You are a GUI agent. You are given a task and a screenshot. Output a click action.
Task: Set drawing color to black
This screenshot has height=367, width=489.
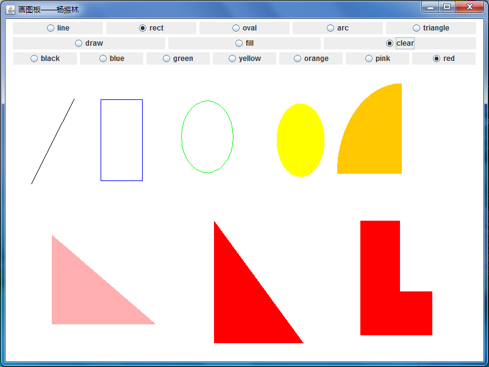click(x=45, y=59)
